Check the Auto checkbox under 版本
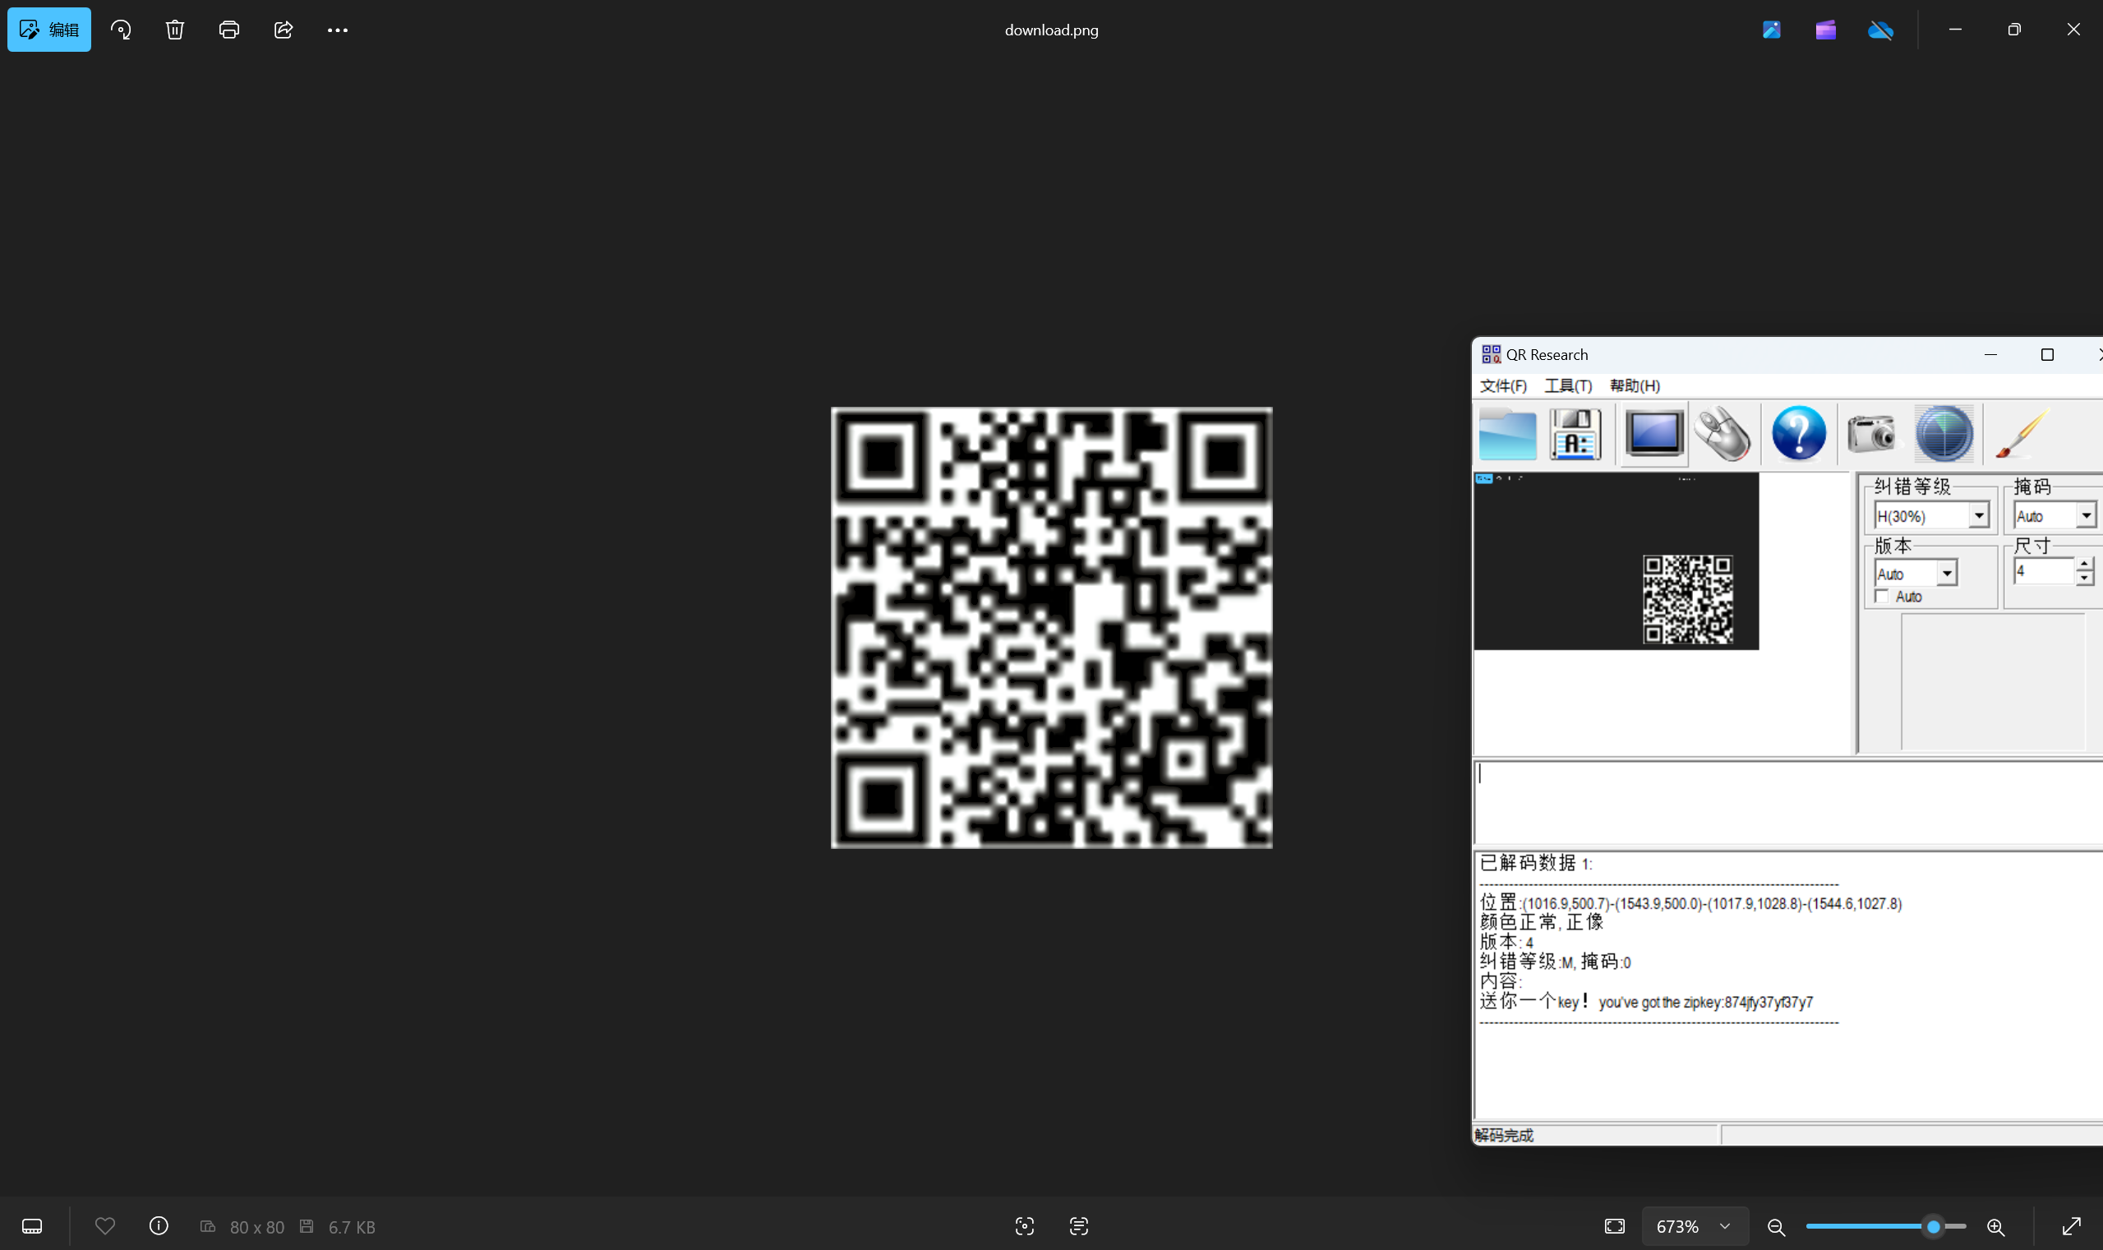The width and height of the screenshot is (2103, 1250). [x=1881, y=597]
